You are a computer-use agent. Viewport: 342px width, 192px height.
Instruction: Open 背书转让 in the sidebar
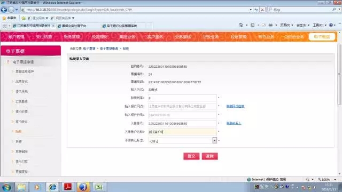tap(21, 122)
